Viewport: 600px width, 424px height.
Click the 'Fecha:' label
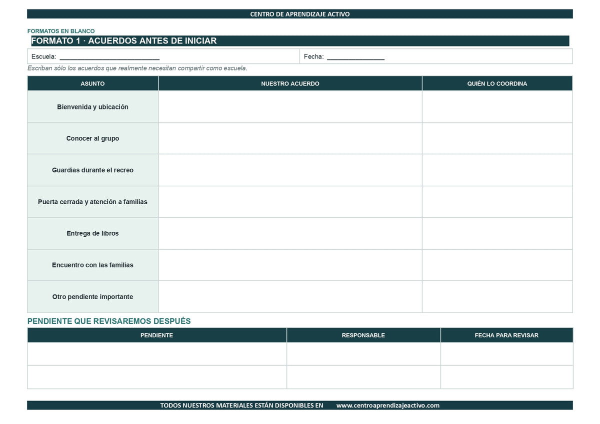313,56
